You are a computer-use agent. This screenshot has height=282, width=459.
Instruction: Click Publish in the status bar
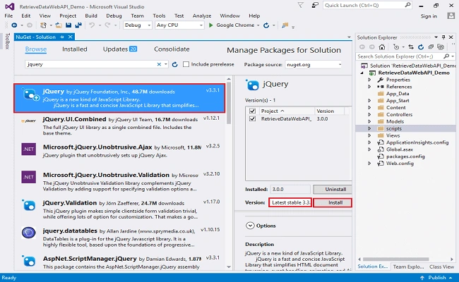click(436, 278)
